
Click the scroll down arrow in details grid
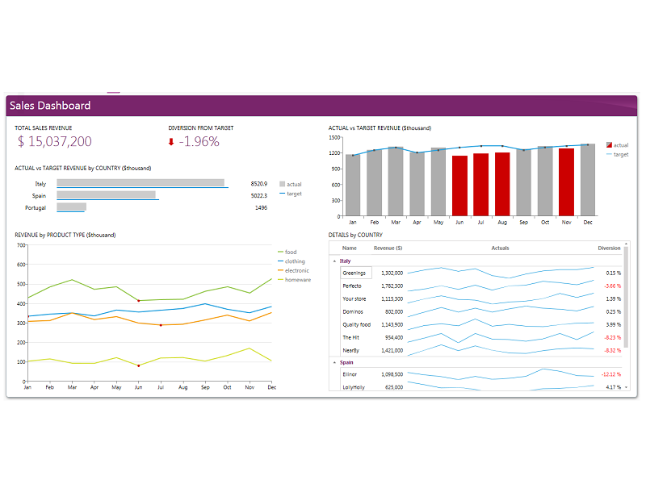pos(627,387)
